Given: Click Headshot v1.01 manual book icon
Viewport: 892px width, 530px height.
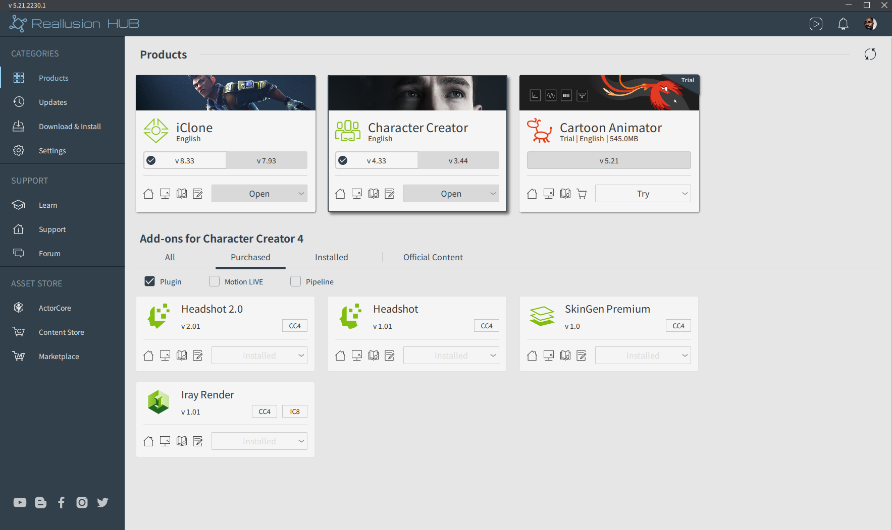Looking at the screenshot, I should [x=374, y=356].
